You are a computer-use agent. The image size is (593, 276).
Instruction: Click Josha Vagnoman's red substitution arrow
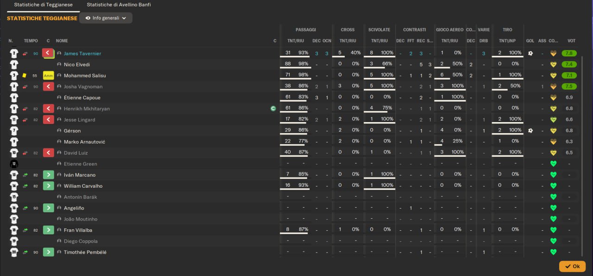[x=48, y=86]
